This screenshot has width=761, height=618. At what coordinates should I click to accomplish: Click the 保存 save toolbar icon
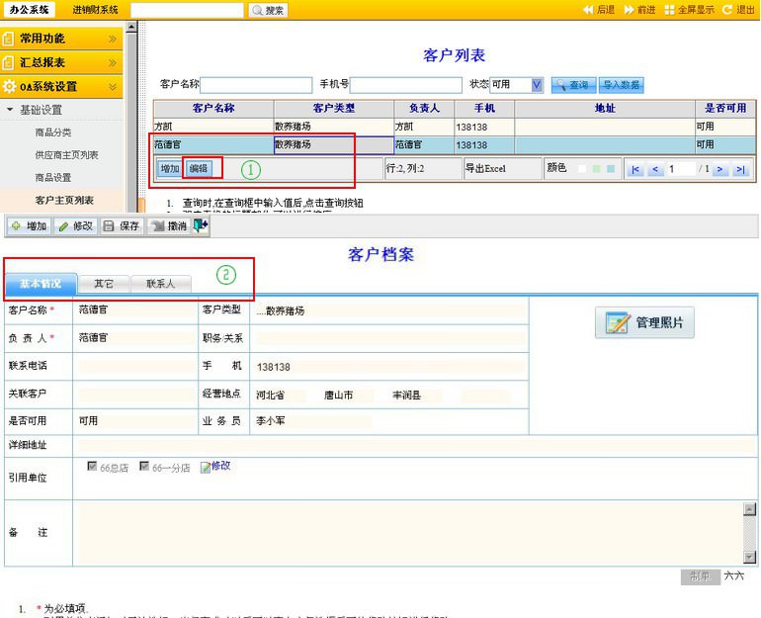click(x=108, y=226)
